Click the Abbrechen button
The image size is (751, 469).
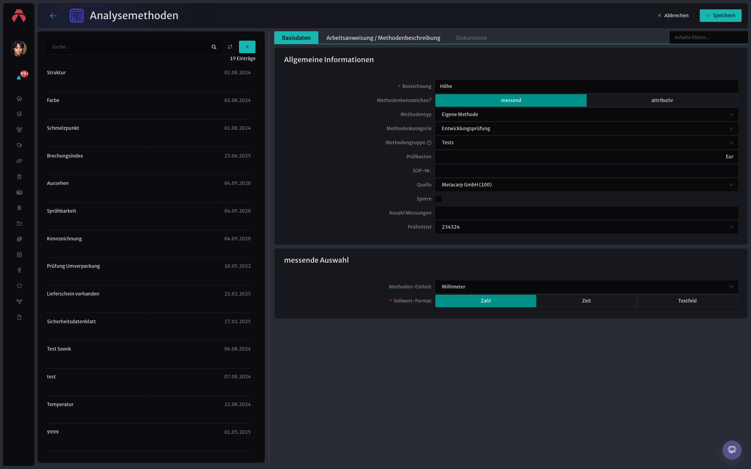click(x=673, y=16)
